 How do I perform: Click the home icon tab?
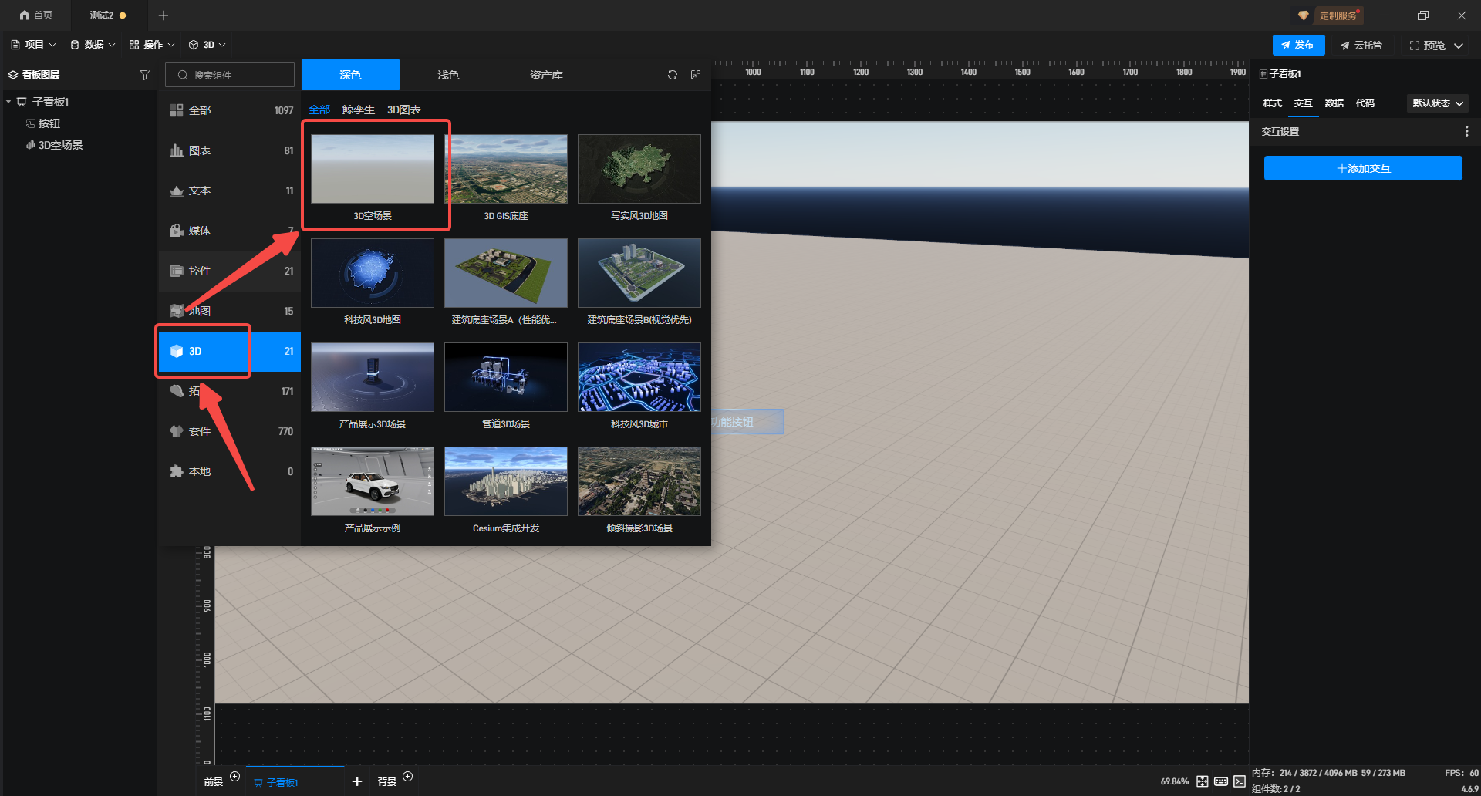pos(36,15)
